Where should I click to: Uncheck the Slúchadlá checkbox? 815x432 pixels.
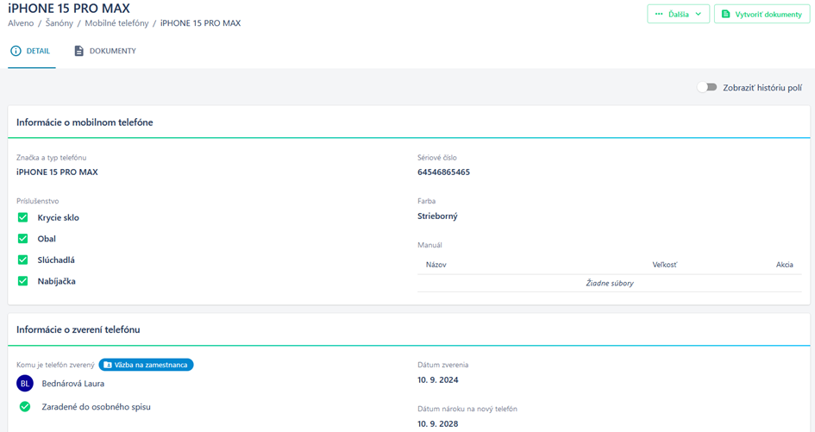[23, 260]
